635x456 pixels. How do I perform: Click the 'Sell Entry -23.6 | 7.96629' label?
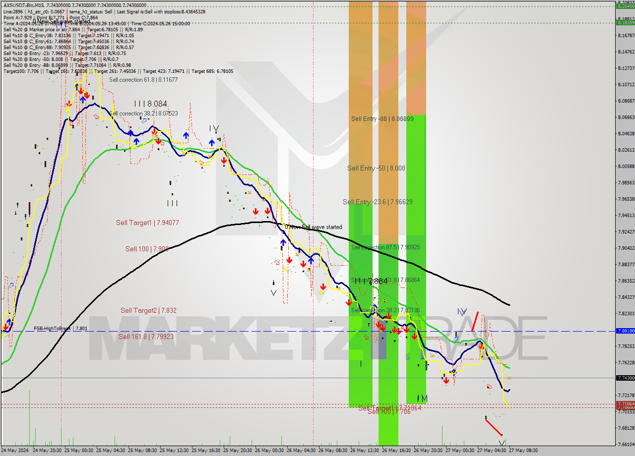(378, 202)
